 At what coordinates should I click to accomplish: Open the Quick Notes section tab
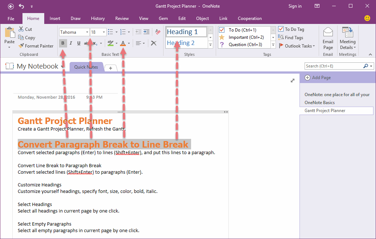86,67
